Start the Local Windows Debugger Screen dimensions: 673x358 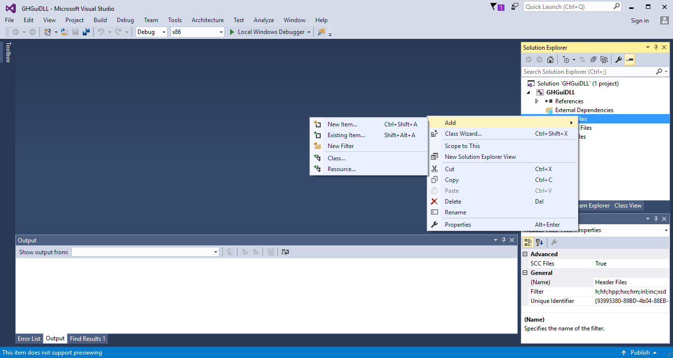[x=267, y=32]
